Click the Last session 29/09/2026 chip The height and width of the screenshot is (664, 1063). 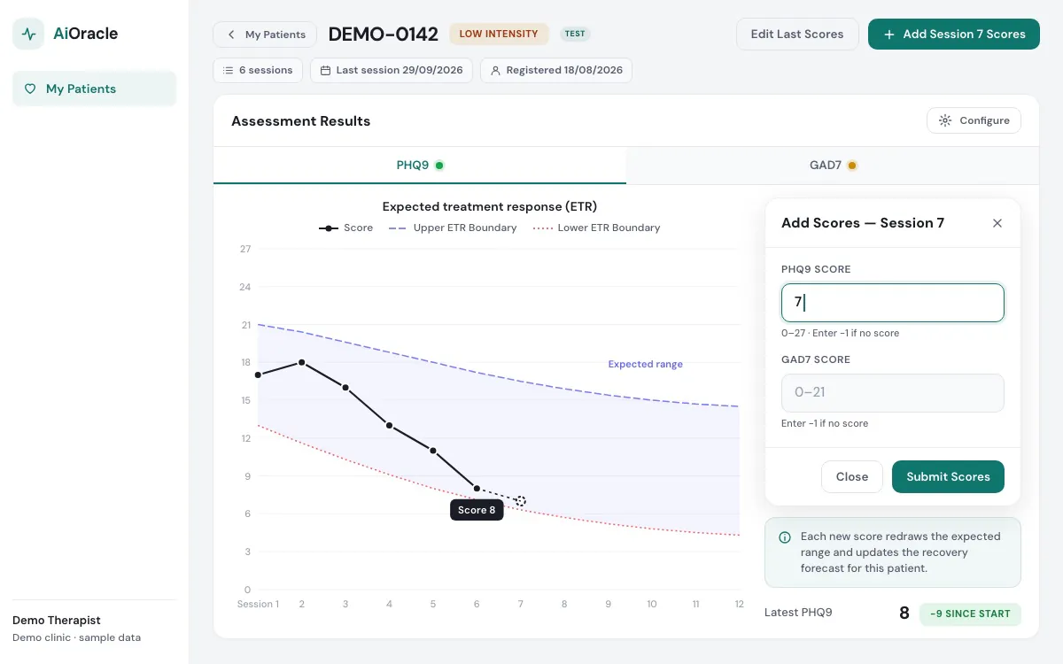tap(392, 70)
